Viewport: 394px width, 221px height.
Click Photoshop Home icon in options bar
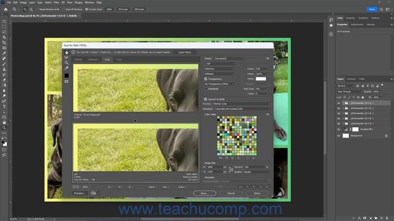(x=6, y=9)
